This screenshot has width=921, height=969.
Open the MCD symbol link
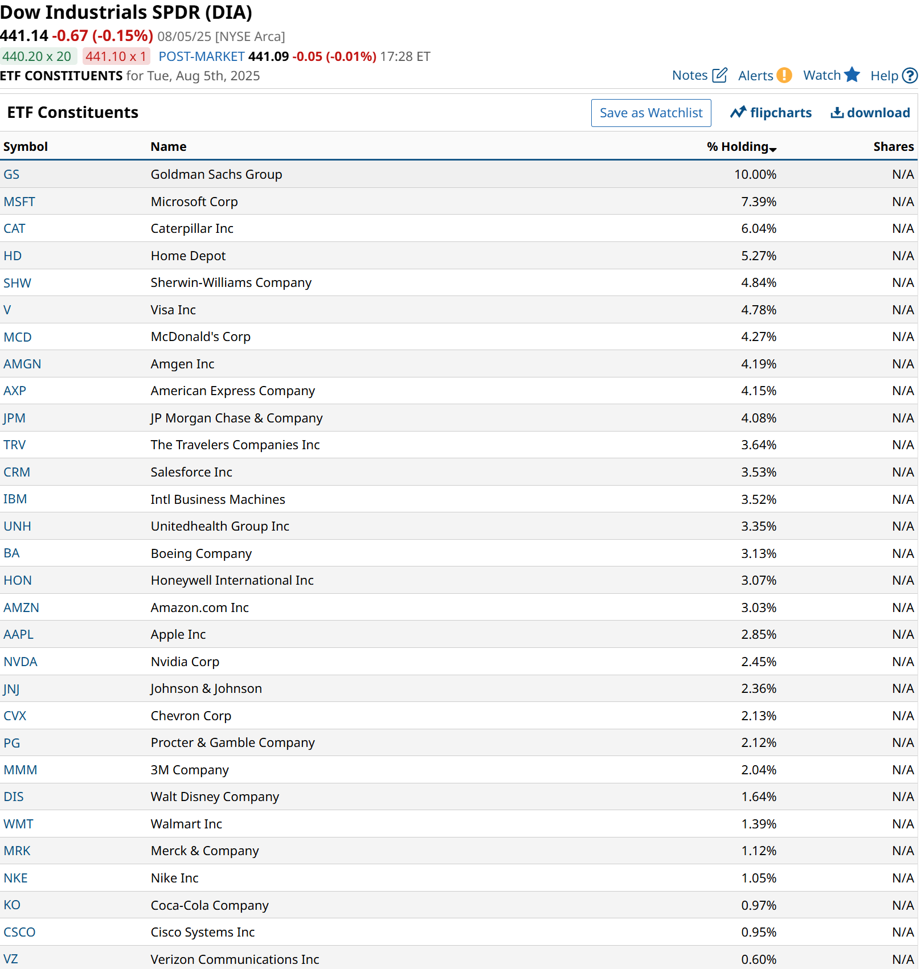coord(18,337)
